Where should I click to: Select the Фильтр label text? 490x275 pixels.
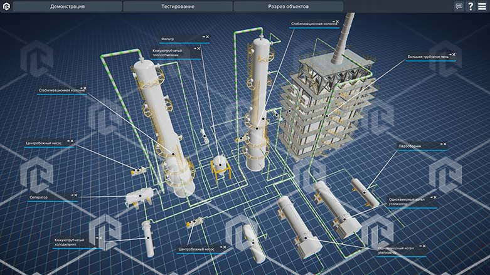click(167, 39)
